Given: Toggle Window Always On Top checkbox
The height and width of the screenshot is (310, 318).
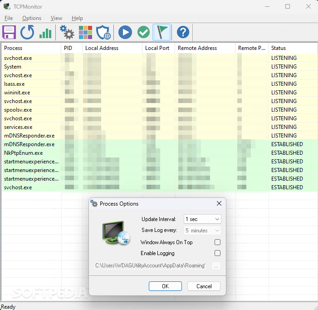Looking at the screenshot, I should [217, 242].
